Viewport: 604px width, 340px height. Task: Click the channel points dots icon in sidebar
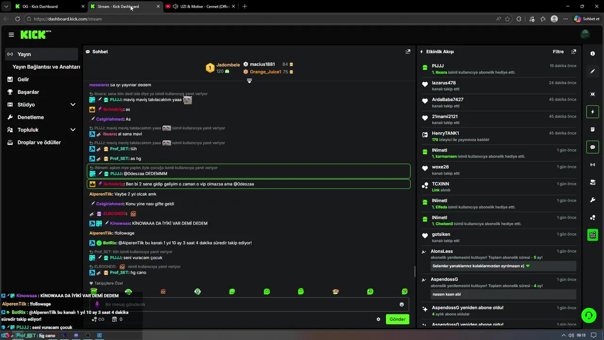(x=593, y=218)
